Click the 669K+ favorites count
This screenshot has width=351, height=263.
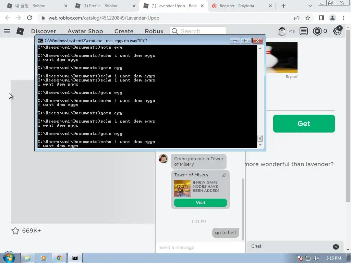[x=31, y=230]
